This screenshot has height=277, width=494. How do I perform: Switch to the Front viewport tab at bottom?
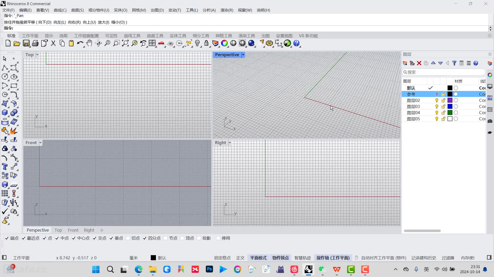pyautogui.click(x=73, y=230)
